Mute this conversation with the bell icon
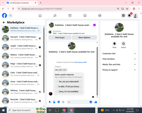Viewport: 142px width, 113px height. click(x=114, y=44)
